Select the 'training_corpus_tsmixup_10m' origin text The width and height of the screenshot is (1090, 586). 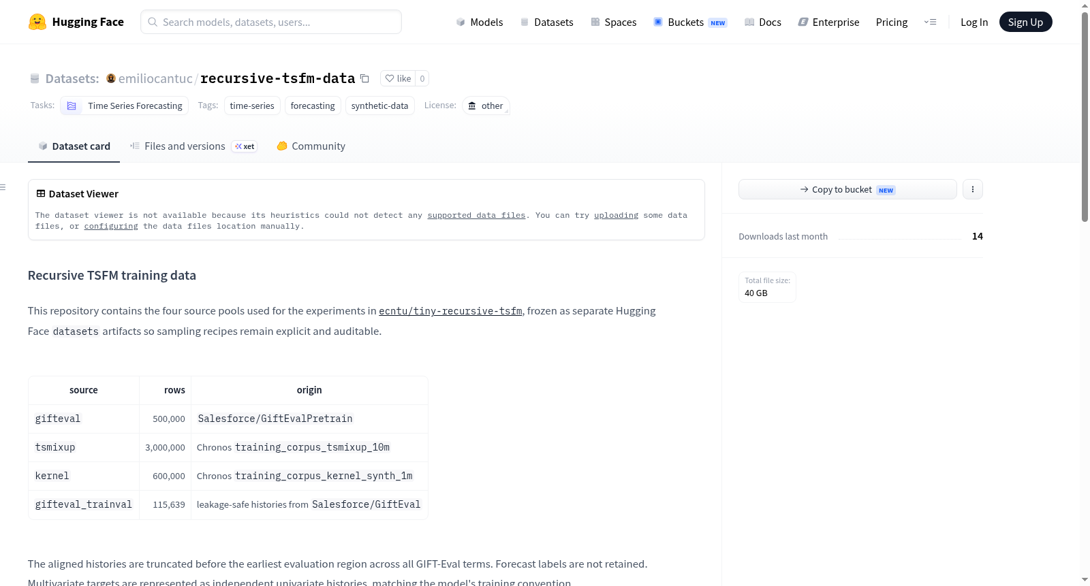[313, 447]
